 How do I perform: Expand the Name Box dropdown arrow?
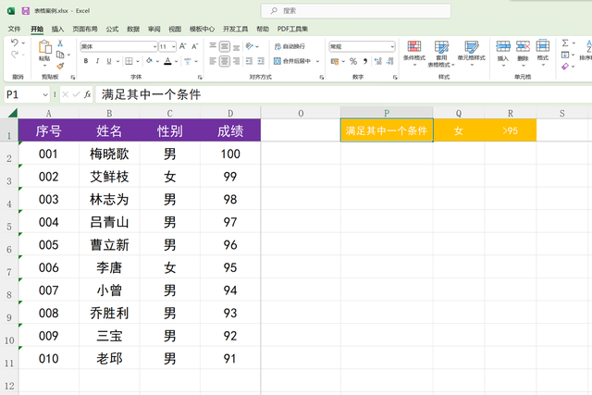tap(45, 94)
